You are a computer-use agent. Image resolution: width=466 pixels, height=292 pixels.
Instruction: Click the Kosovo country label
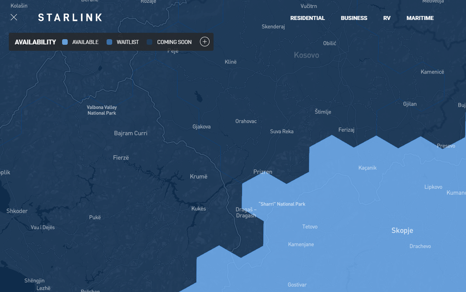click(306, 55)
